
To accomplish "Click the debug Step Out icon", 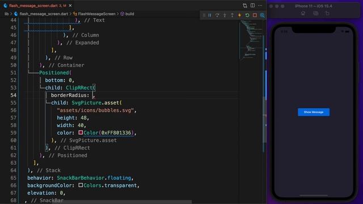I will (232, 15).
